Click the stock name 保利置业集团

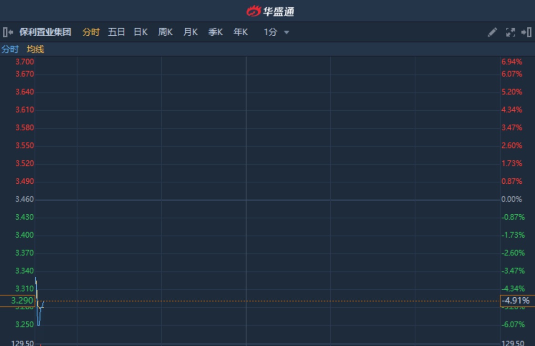coord(45,32)
